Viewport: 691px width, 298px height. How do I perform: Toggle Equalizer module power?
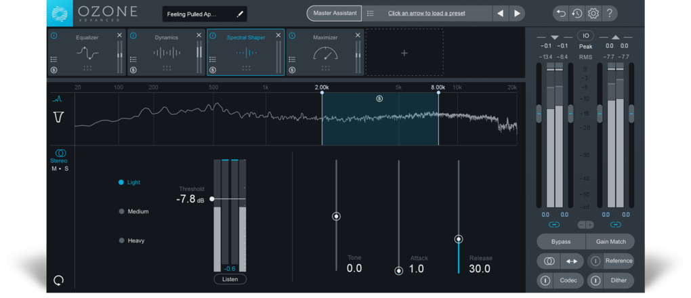click(x=54, y=36)
